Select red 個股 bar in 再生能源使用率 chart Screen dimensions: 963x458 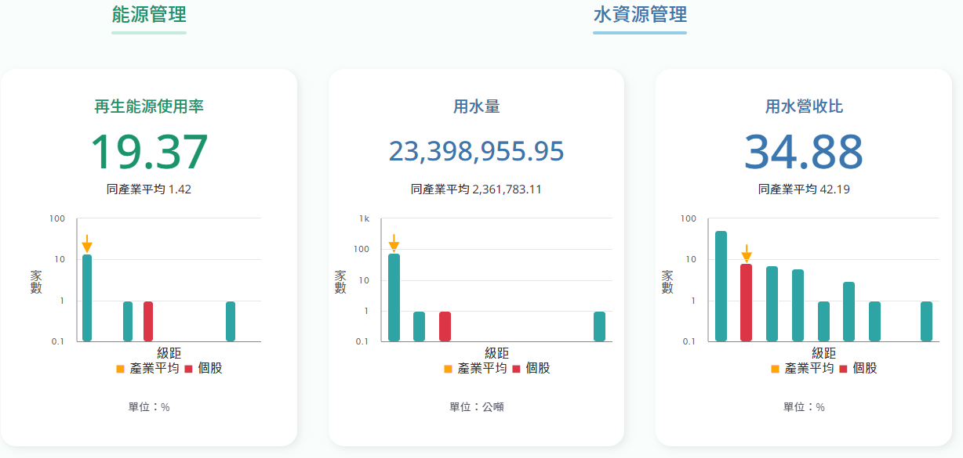pyautogui.click(x=148, y=321)
